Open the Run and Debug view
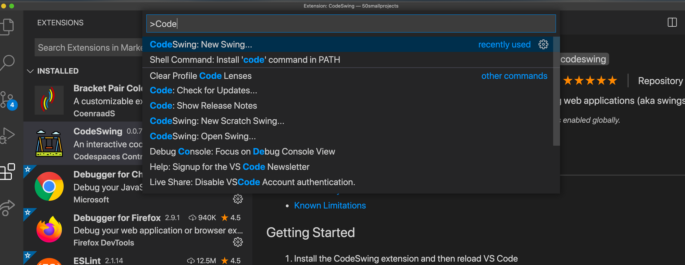Image resolution: width=685 pixels, height=265 pixels. tap(8, 135)
